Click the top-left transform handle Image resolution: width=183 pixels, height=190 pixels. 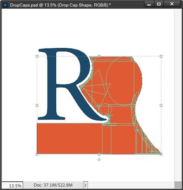[x=37, y=56]
